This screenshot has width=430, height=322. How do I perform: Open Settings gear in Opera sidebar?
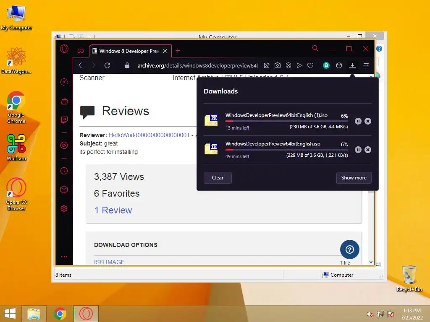(64, 209)
